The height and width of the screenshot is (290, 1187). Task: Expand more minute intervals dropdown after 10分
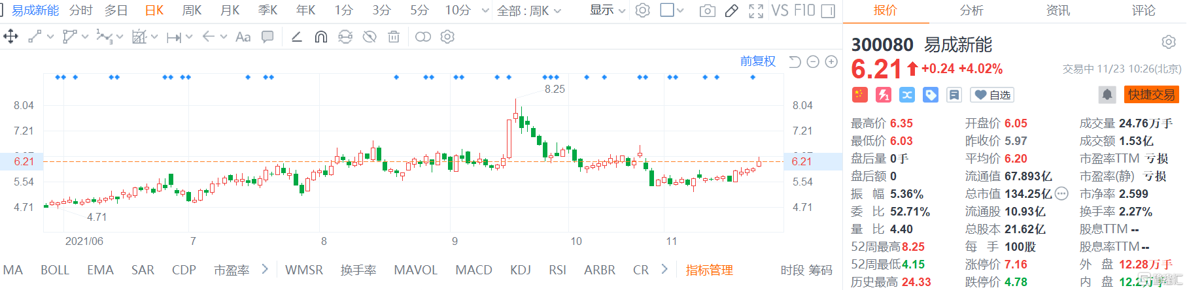485,10
